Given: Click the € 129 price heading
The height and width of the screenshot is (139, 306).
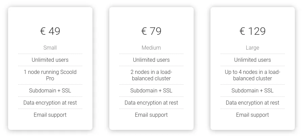Looking at the screenshot, I should coord(252,31).
